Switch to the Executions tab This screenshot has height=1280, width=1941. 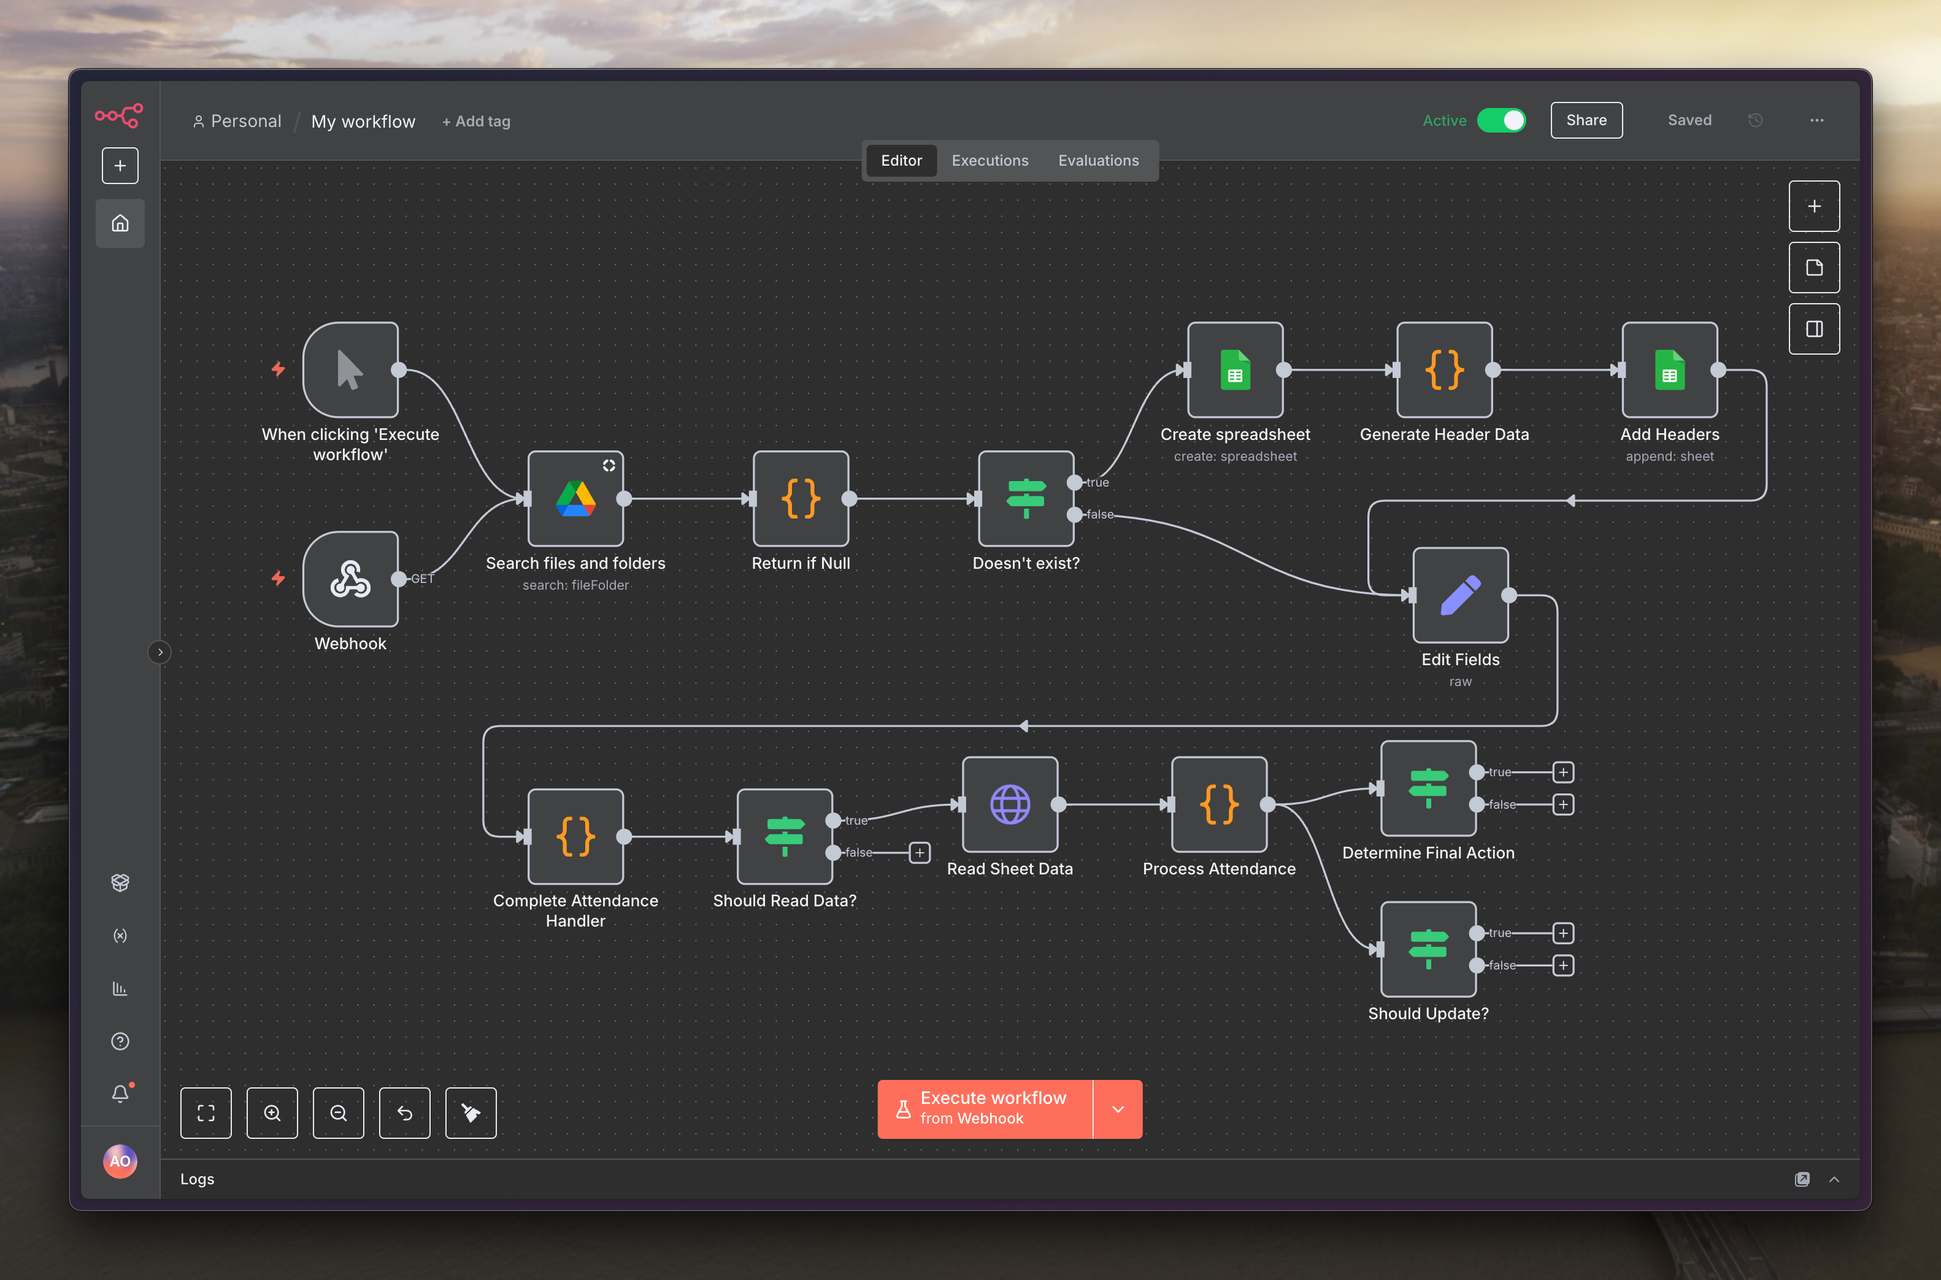(x=990, y=161)
